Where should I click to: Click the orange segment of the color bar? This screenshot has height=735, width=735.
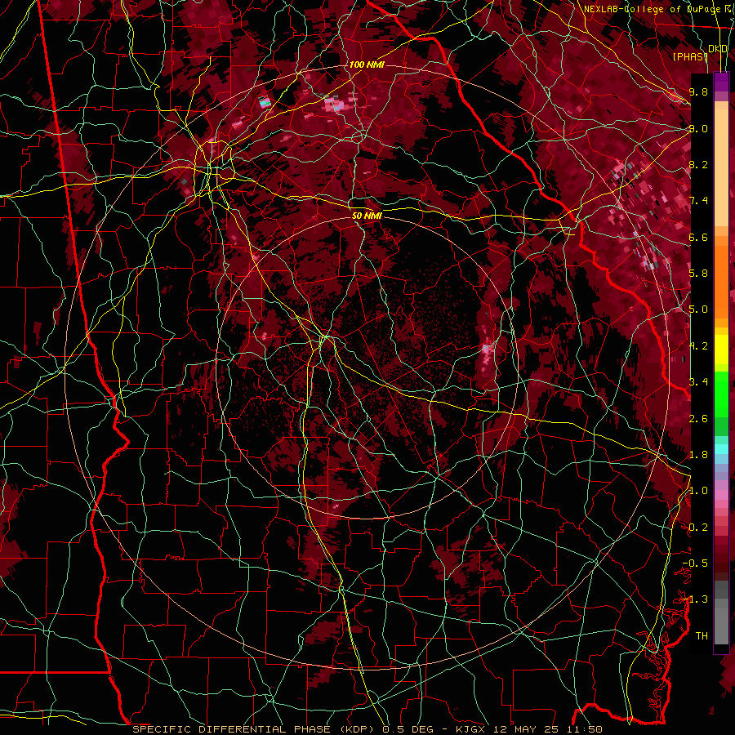[721, 281]
